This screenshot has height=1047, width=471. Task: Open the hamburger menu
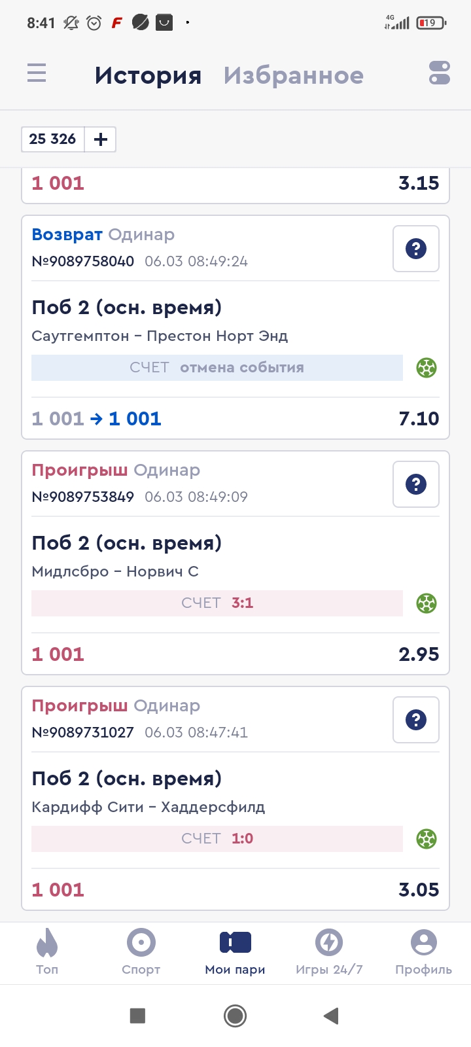[x=37, y=73]
